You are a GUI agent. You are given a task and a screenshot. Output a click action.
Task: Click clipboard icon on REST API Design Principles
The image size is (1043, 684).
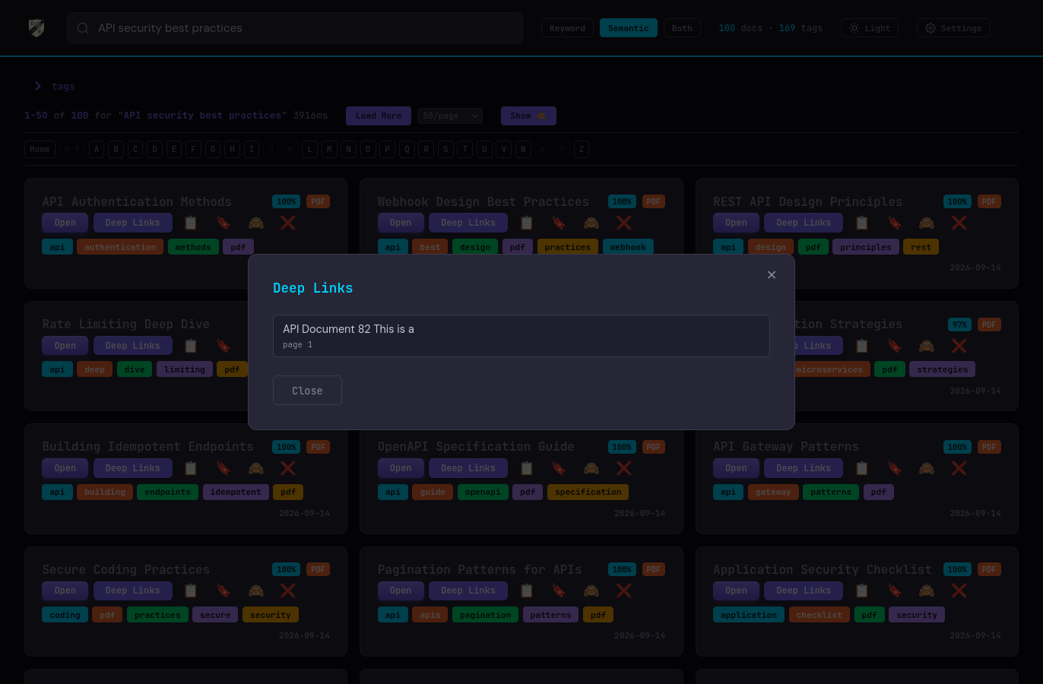click(861, 223)
